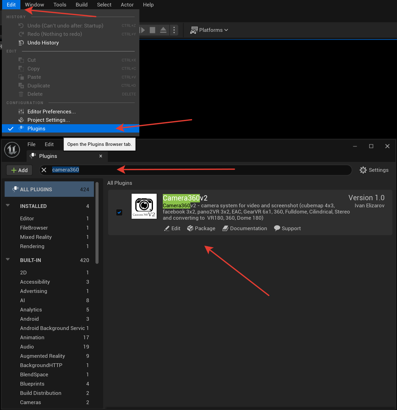Open Camera360v2 Documentation link

(x=245, y=228)
